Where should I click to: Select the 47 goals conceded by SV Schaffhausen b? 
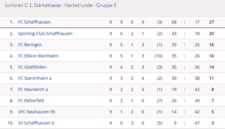click(197, 123)
